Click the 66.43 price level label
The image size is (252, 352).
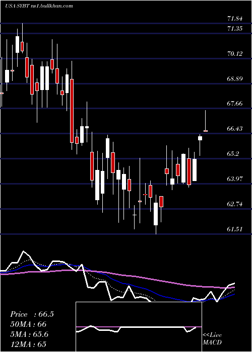pyautogui.click(x=235, y=129)
